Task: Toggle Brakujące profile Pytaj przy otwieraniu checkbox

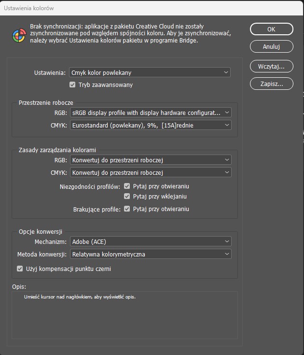Action: coord(127,209)
